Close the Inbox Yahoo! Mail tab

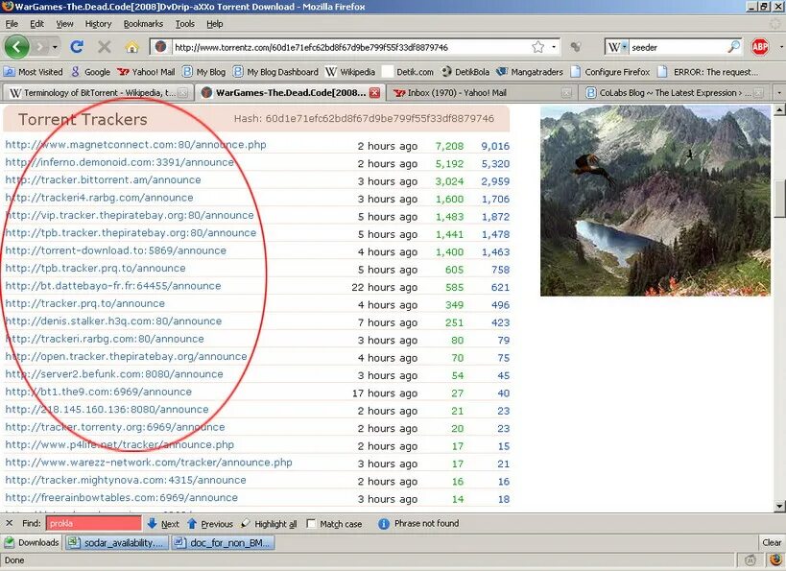coord(566,93)
